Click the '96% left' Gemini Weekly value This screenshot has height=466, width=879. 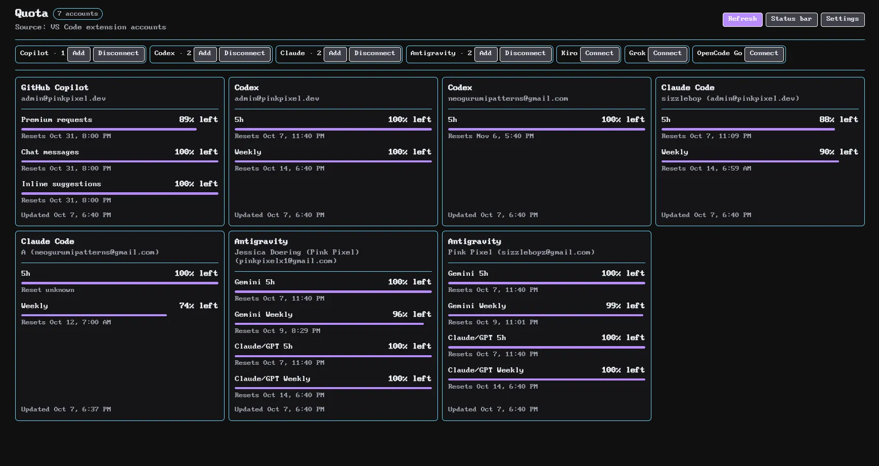412,314
